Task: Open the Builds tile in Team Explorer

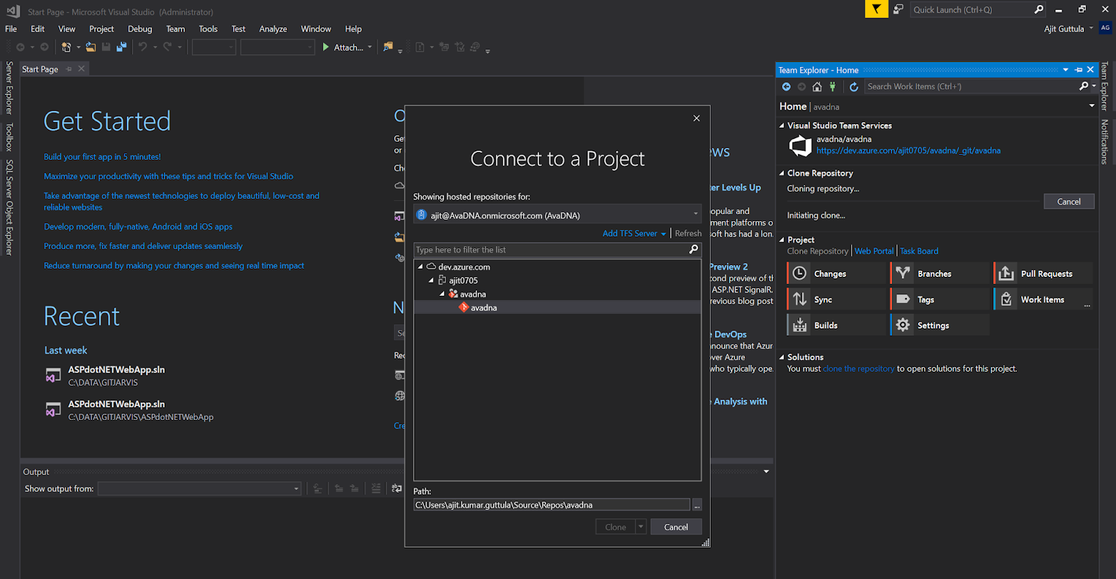Action: pyautogui.click(x=836, y=325)
